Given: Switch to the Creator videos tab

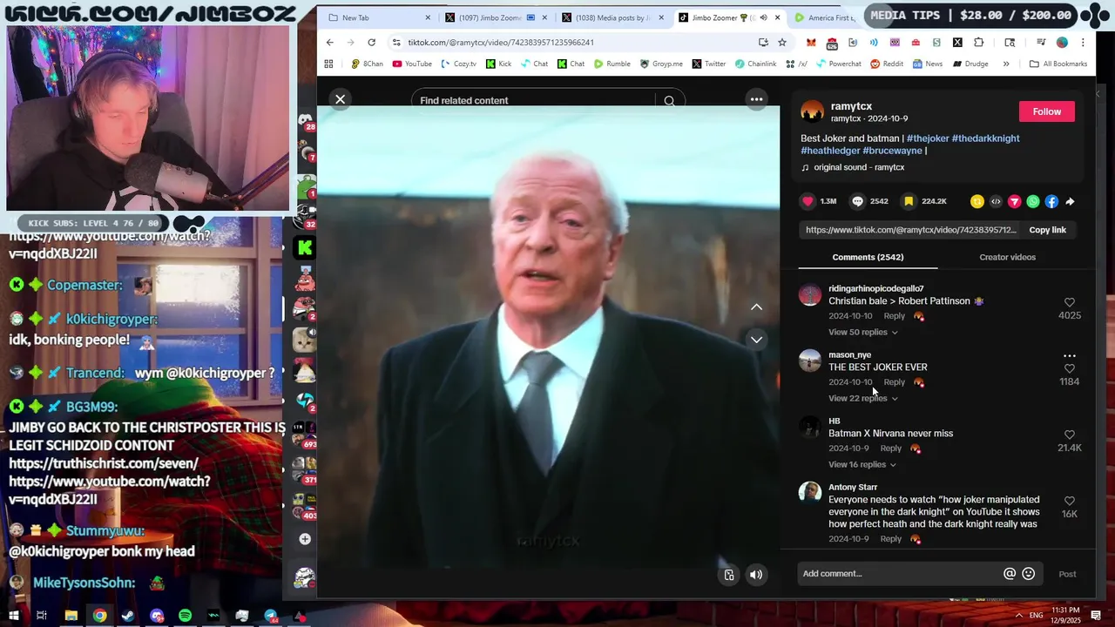Looking at the screenshot, I should point(1007,257).
